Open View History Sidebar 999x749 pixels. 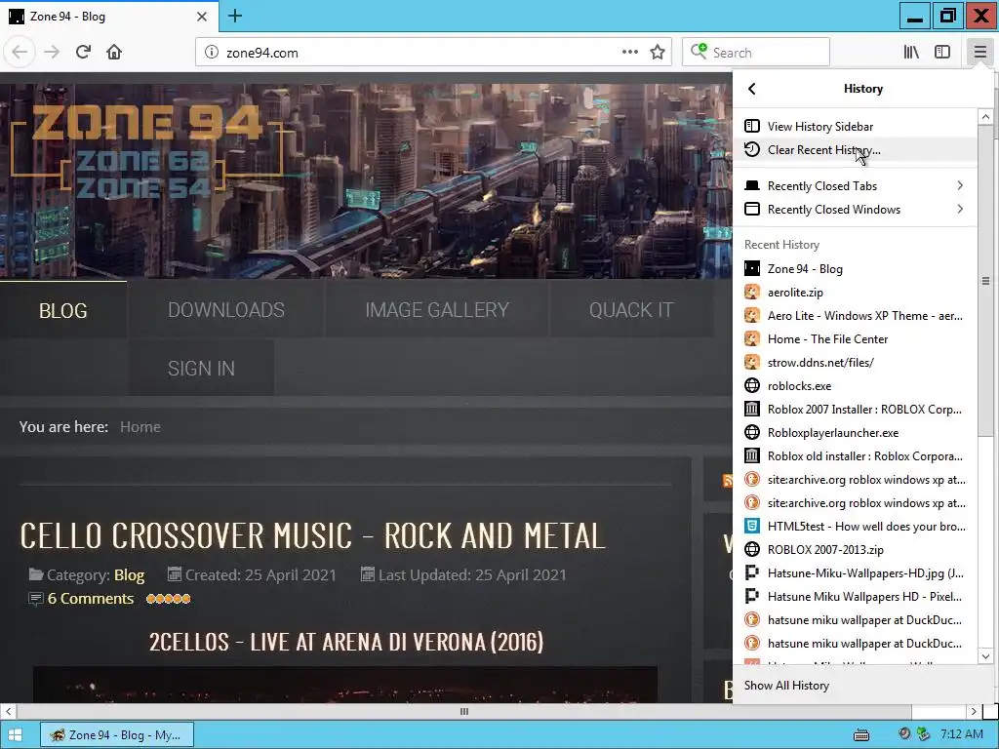point(855,126)
